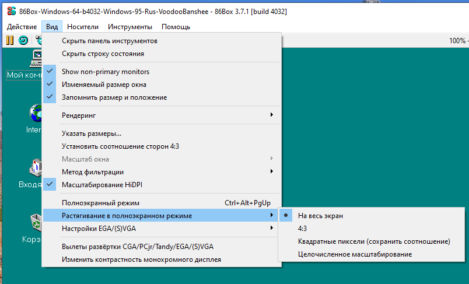Toggle Запомнить размер и положение option

click(161, 97)
